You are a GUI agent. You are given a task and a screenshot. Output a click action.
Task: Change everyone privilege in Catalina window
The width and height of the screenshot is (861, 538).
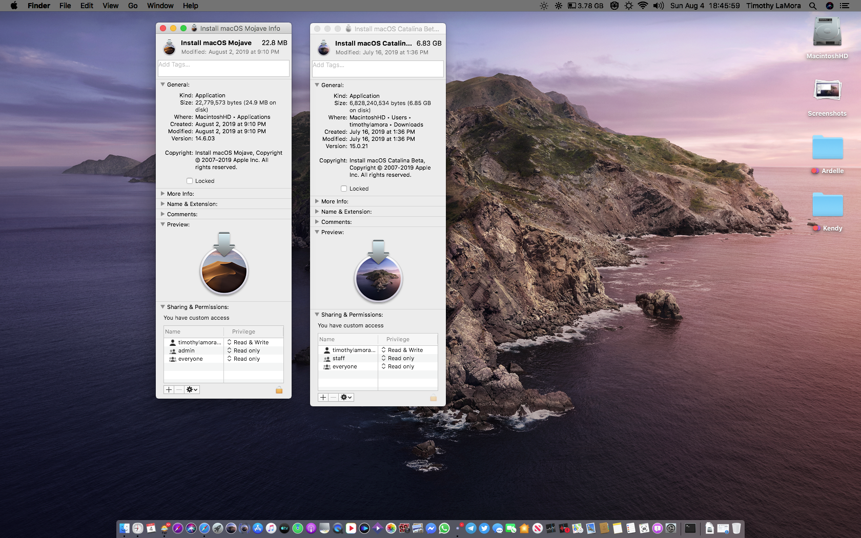pos(398,366)
